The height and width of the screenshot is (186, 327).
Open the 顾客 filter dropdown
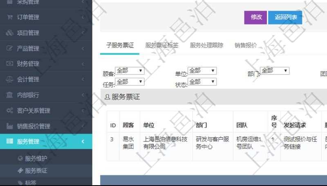pos(130,71)
